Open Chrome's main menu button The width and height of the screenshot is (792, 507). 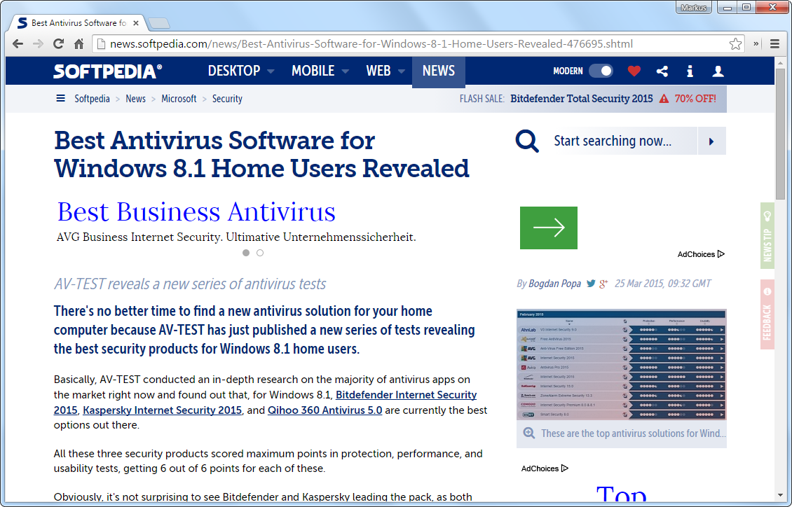774,43
